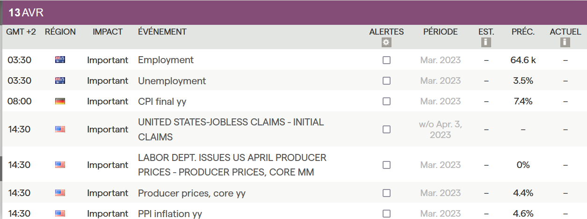Open the US Jobless Claims Initial Claims event
This screenshot has height=219, width=587.
point(231,129)
